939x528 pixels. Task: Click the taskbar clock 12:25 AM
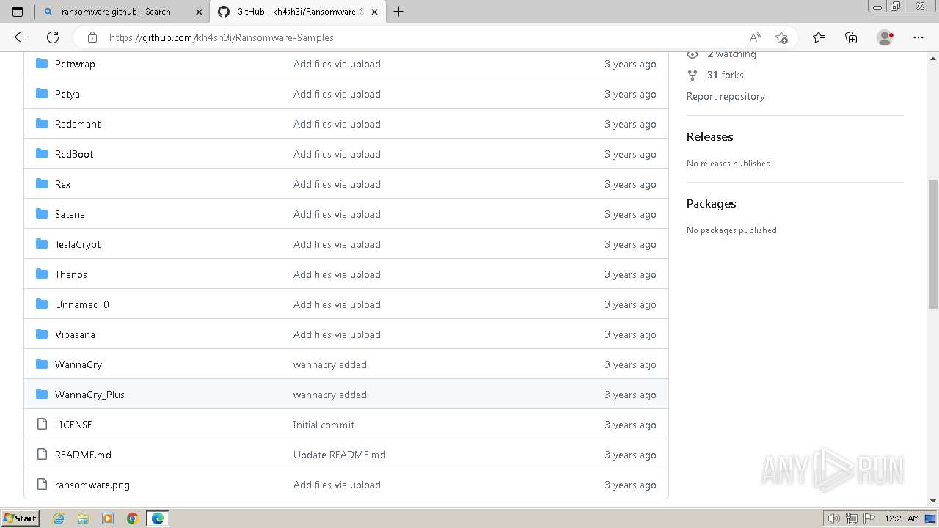[x=902, y=518]
